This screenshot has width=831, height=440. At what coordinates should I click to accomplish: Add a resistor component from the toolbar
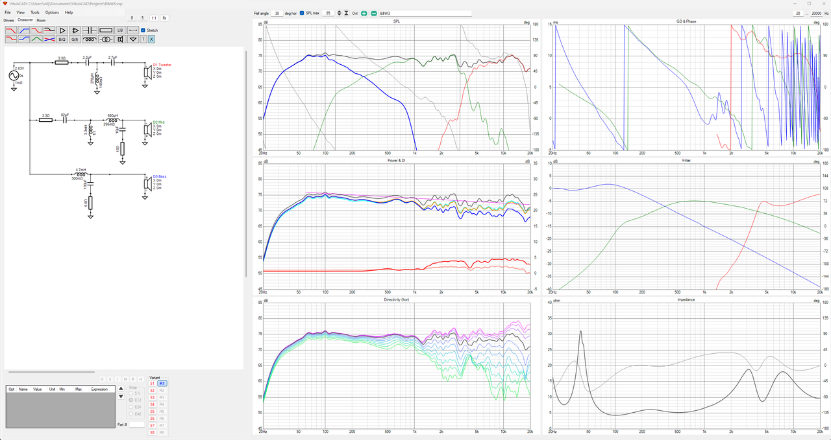click(106, 30)
